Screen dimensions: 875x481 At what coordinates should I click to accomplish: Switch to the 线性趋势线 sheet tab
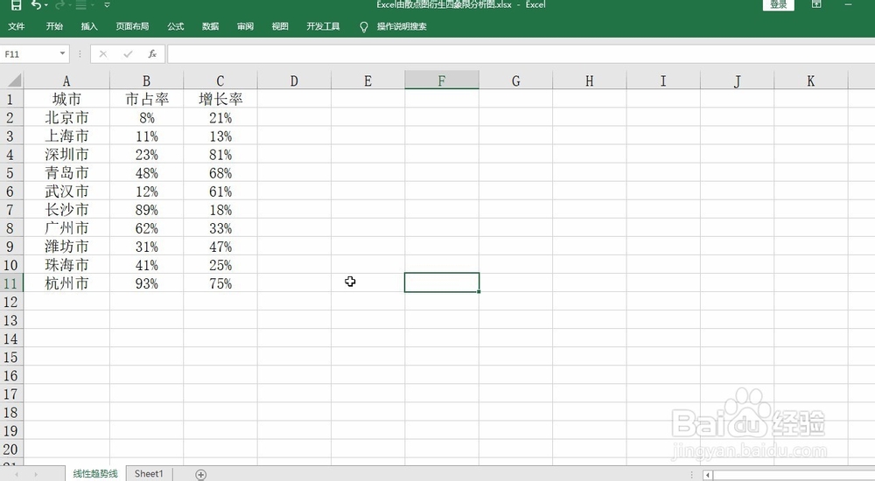pyautogui.click(x=95, y=474)
